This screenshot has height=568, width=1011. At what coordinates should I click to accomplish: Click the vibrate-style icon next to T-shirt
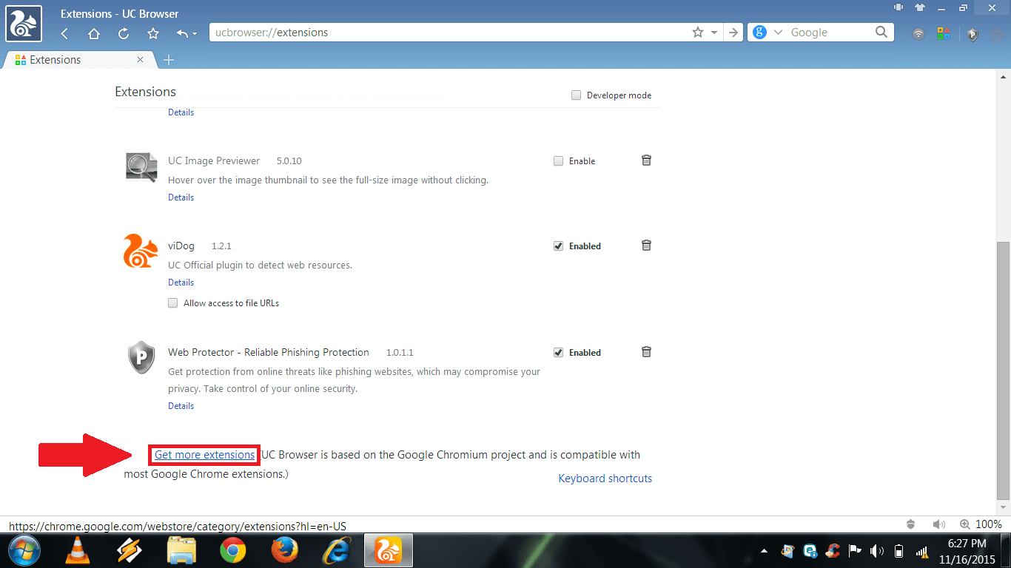tap(899, 7)
